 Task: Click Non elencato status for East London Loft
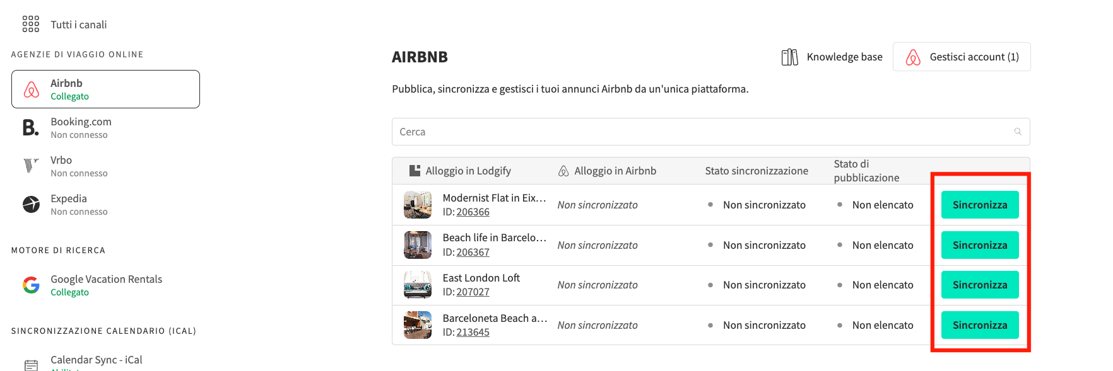[x=883, y=285]
